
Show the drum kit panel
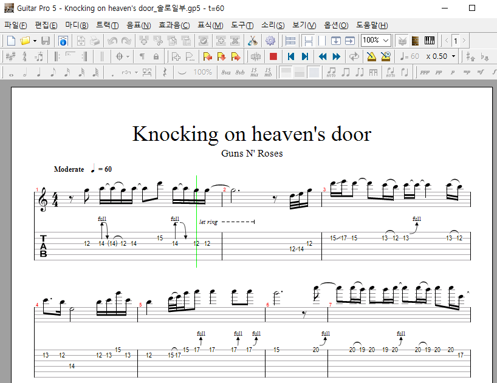(x=402, y=41)
